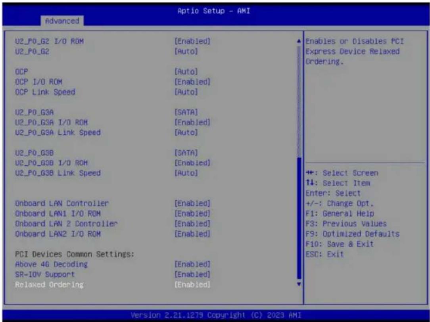The image size is (430, 322).
Task: Select OCP I/O ROM setting
Action: [38, 82]
